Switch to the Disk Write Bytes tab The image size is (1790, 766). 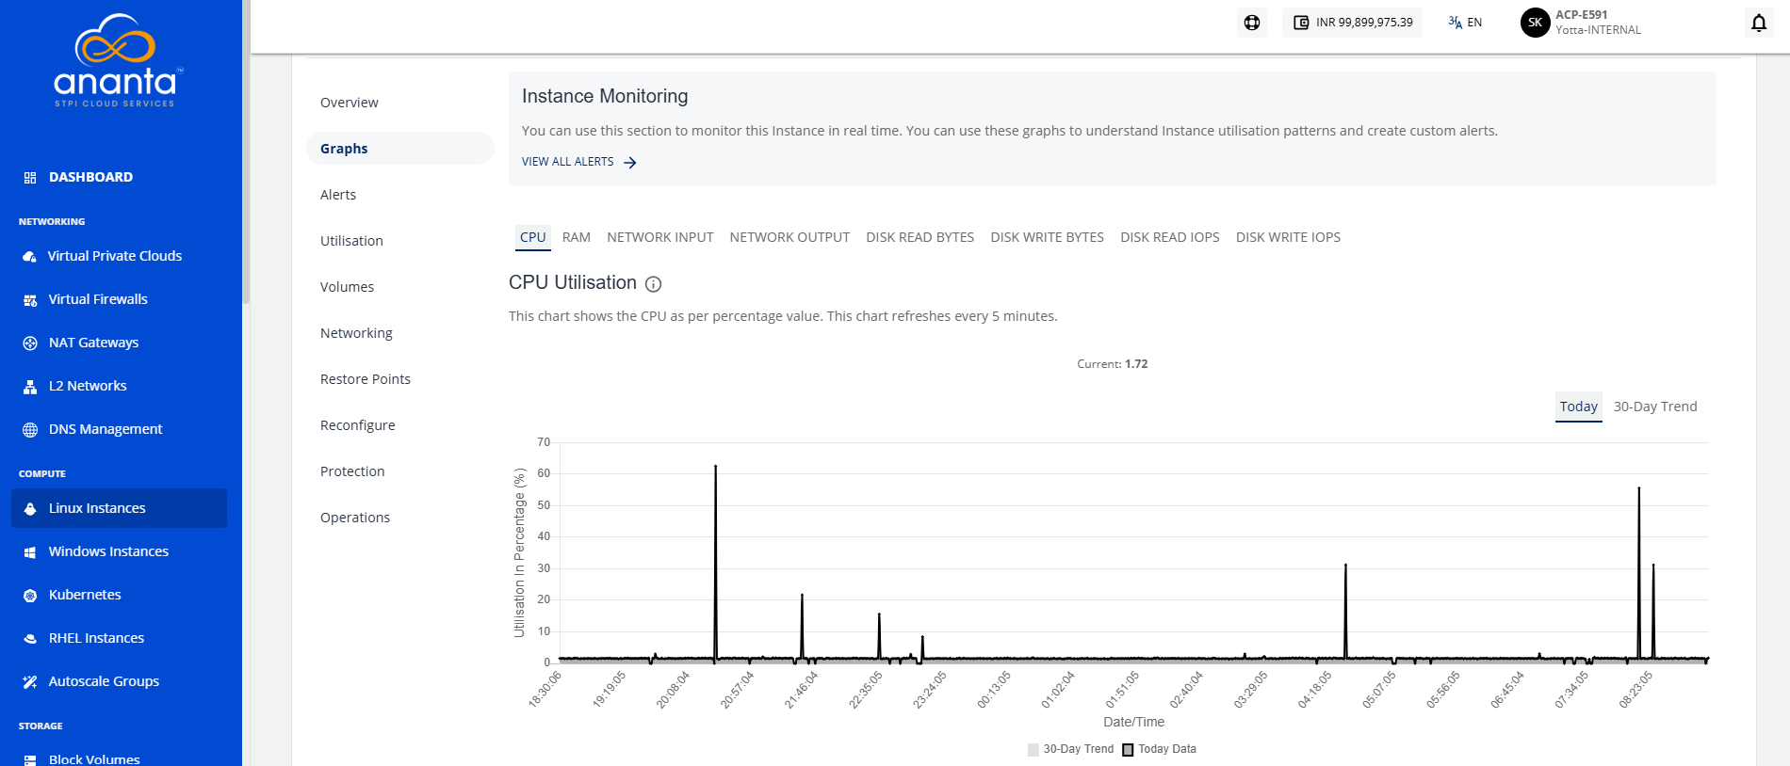click(x=1048, y=237)
